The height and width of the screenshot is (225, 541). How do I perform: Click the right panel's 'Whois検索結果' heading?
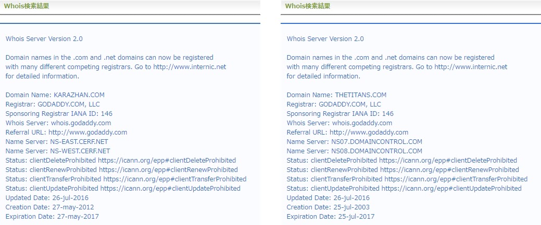pos(308,6)
